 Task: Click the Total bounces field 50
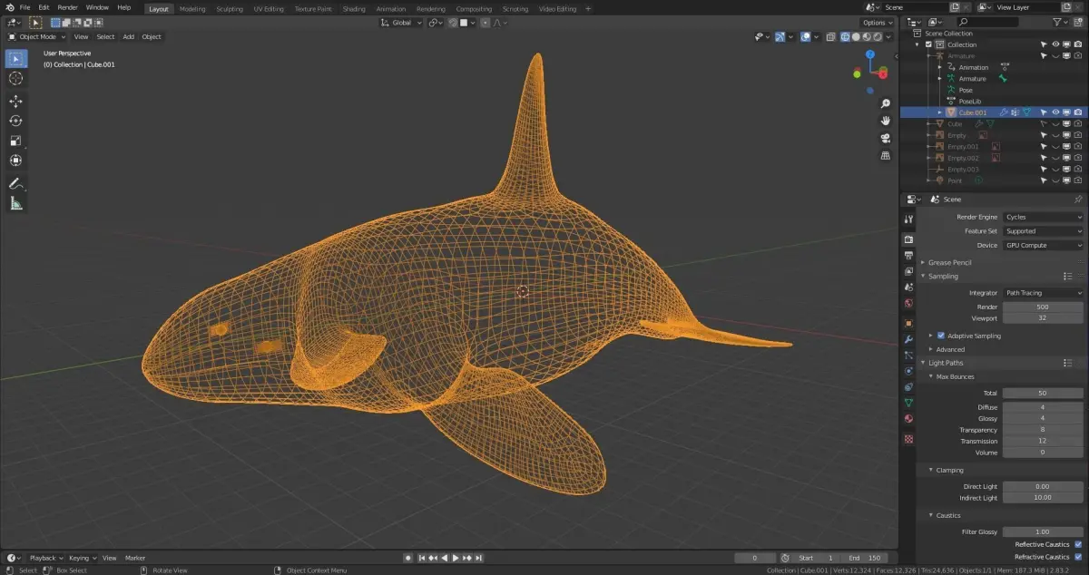[x=1043, y=393]
